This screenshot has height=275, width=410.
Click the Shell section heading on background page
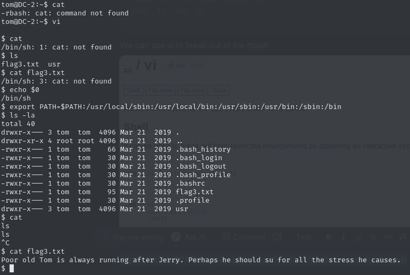136,127
